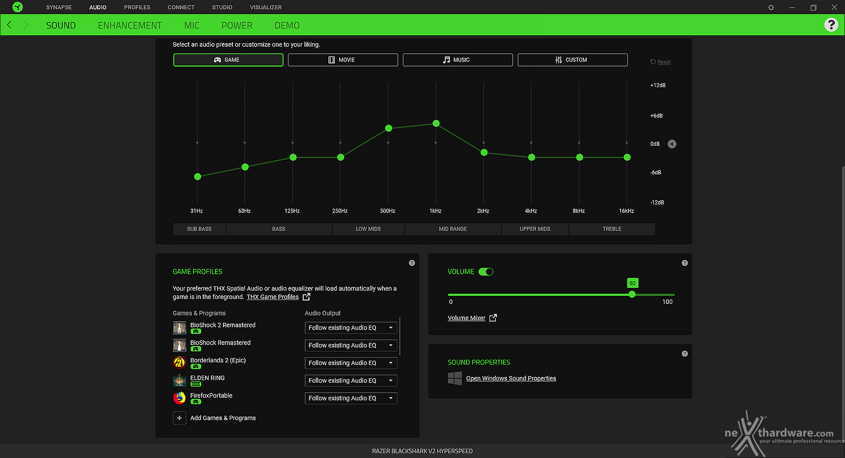
Task: Click the 1kHz equalizer handle
Action: (436, 123)
